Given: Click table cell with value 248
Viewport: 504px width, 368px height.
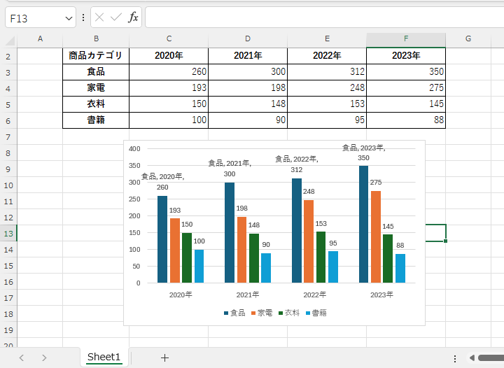Looking at the screenshot, I should (x=327, y=88).
